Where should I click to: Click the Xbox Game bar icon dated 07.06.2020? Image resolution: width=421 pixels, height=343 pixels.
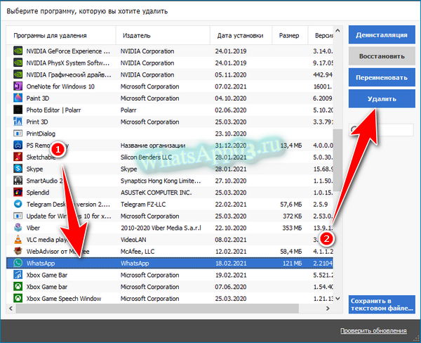tap(18, 287)
